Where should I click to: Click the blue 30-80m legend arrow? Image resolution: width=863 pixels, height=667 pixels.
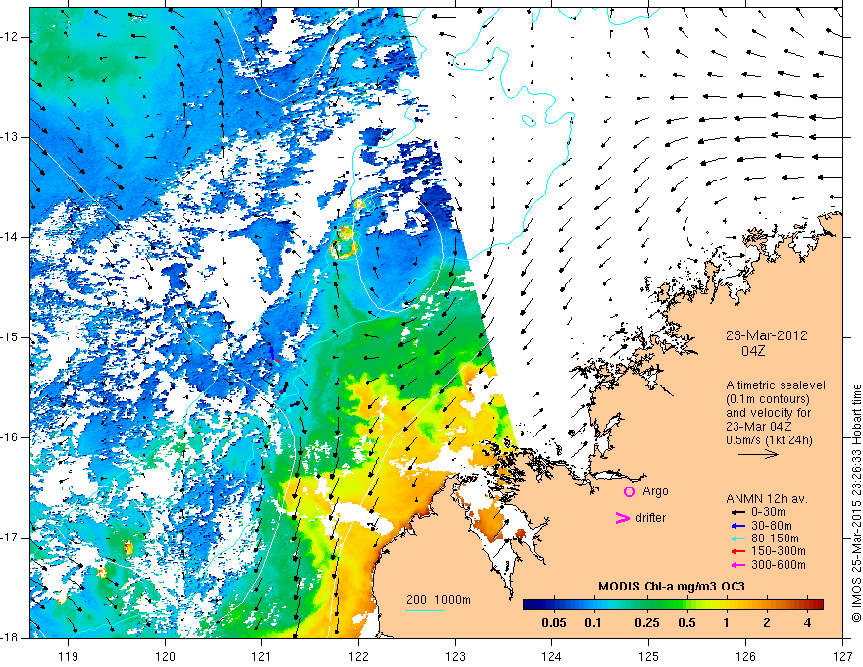(738, 526)
